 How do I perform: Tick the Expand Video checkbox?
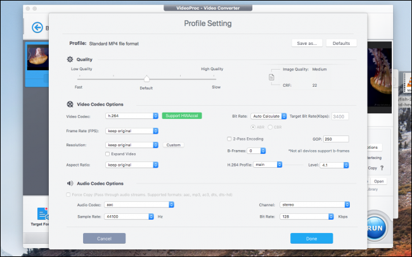(107, 154)
